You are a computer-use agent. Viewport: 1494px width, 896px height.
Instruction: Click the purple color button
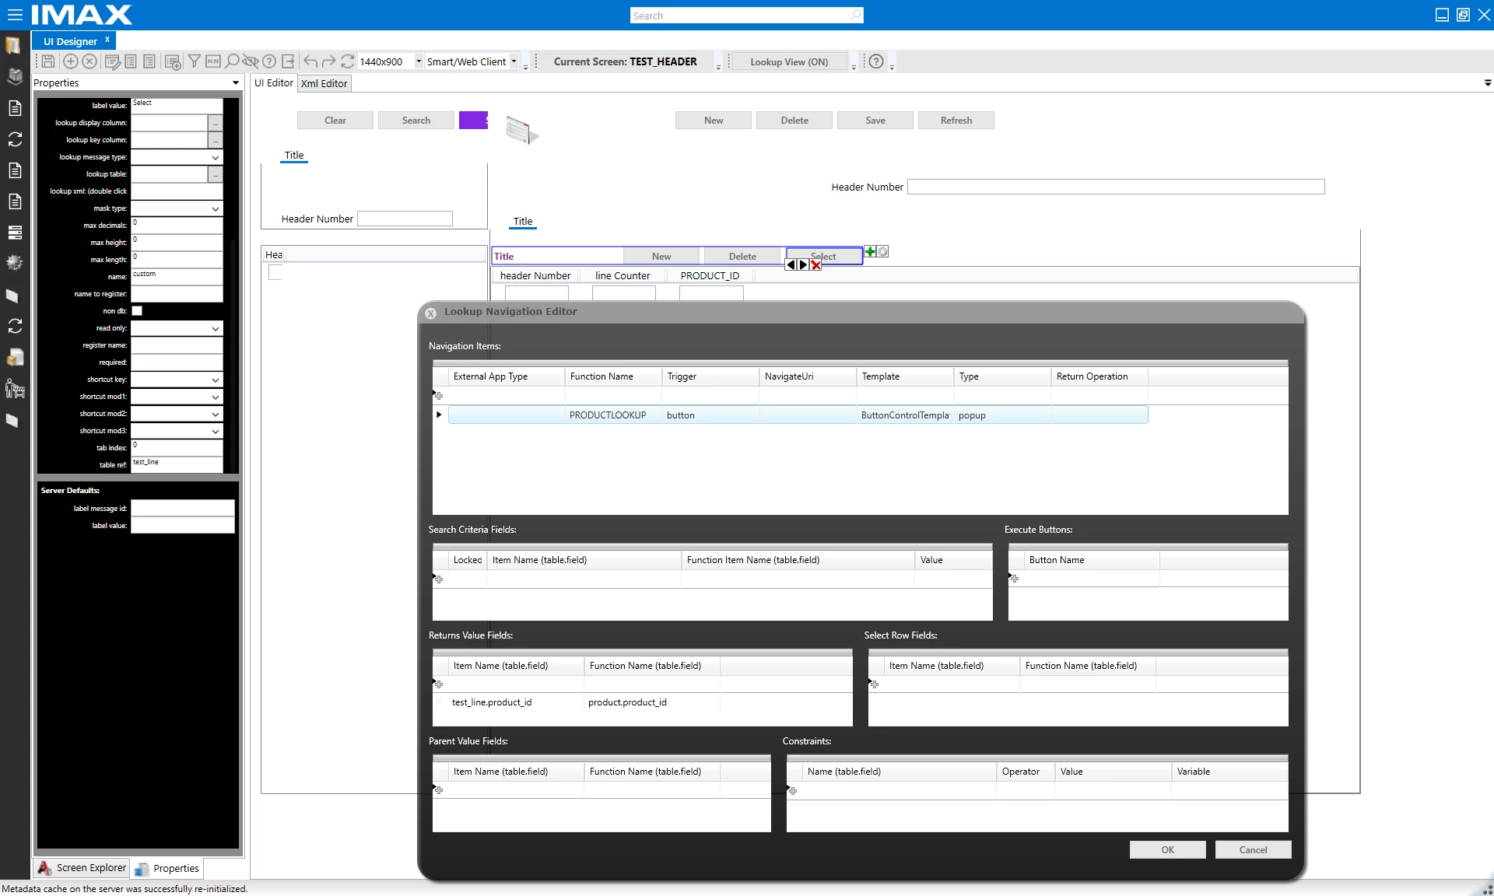pyautogui.click(x=473, y=121)
